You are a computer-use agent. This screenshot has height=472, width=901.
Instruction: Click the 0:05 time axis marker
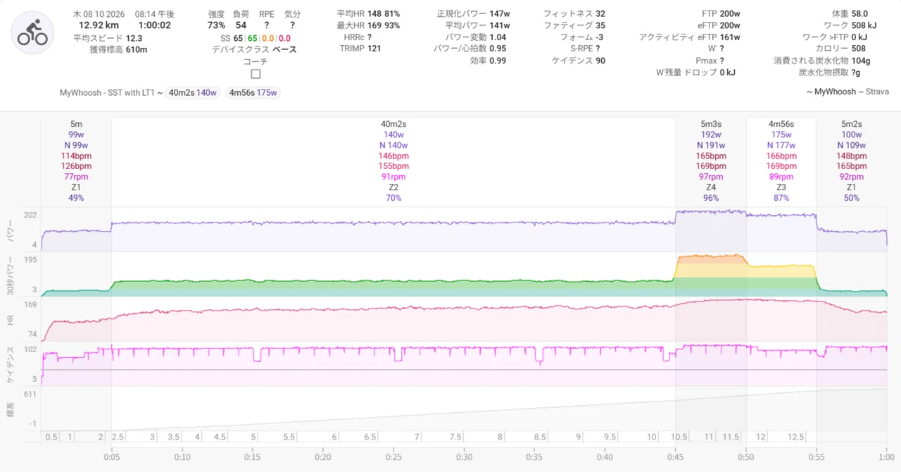[112, 456]
